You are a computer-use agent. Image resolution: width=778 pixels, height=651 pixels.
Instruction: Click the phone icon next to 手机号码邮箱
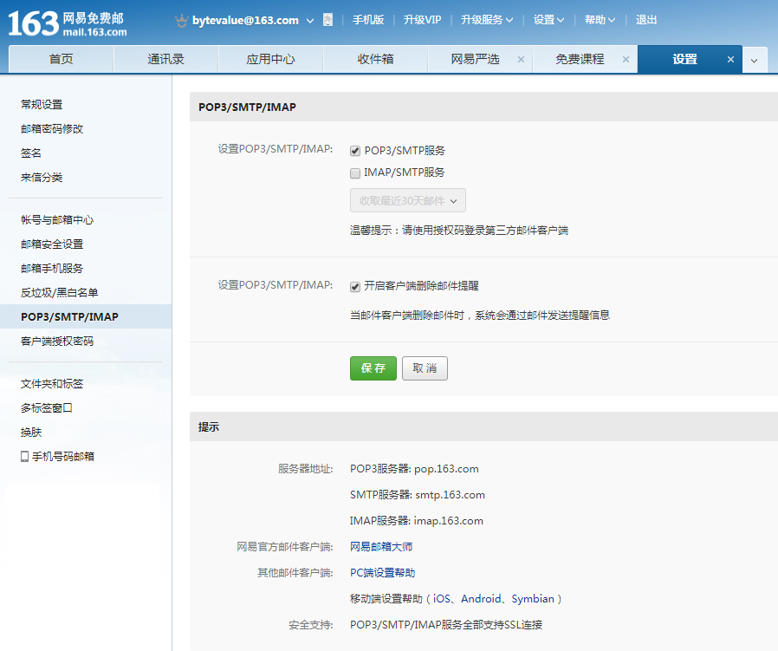coord(25,456)
